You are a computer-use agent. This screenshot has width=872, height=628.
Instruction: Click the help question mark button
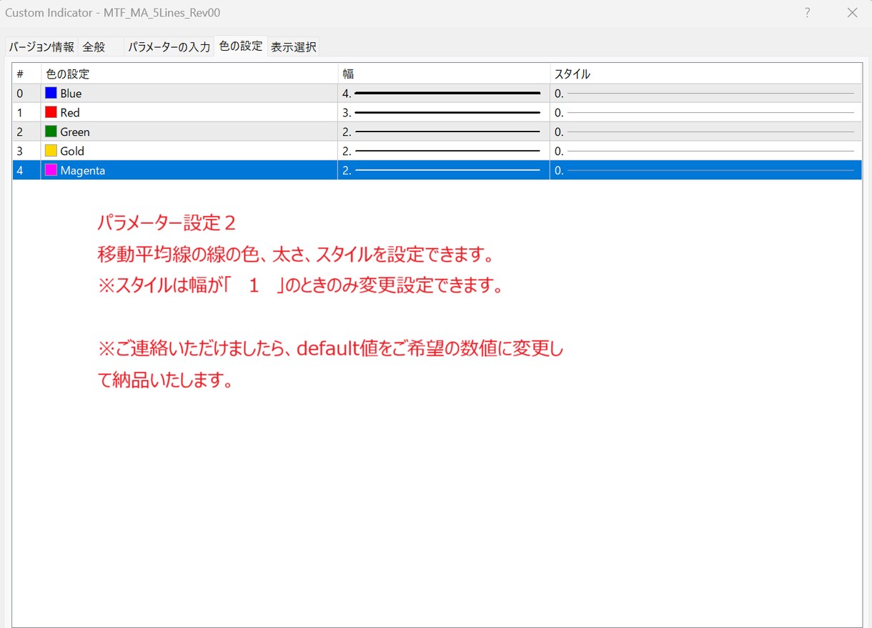pos(808,13)
